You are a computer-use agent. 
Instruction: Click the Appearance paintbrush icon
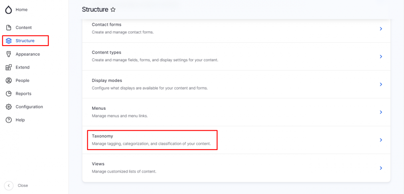(x=8, y=54)
